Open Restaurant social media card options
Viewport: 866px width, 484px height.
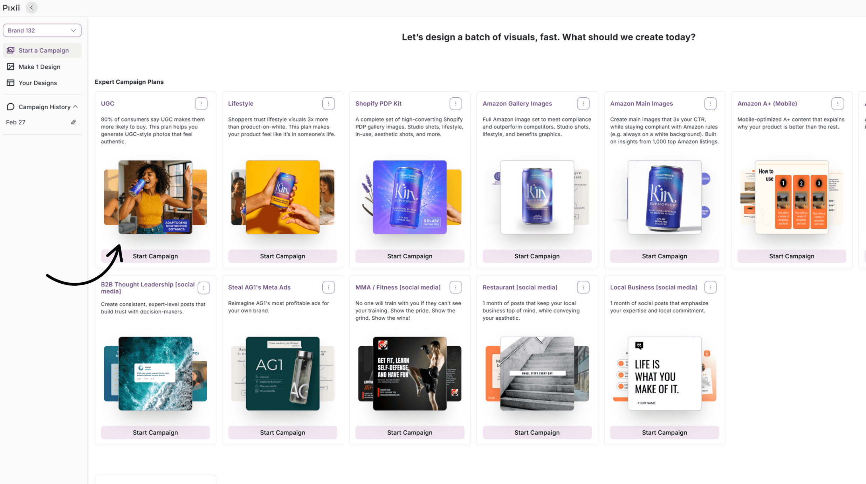(583, 287)
